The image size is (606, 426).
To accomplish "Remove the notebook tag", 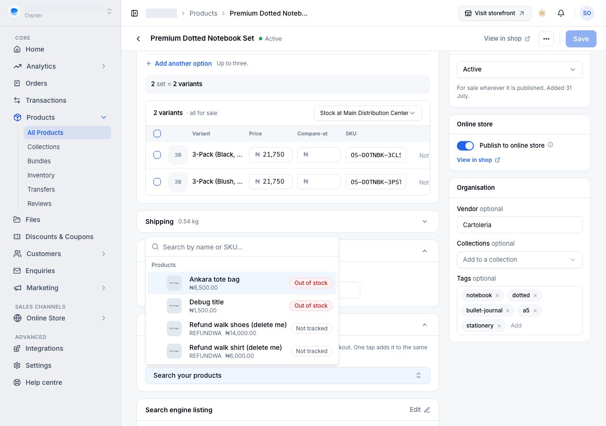I will (497, 296).
